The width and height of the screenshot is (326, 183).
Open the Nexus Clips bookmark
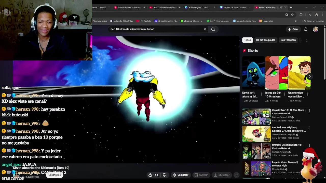[x=266, y=21]
